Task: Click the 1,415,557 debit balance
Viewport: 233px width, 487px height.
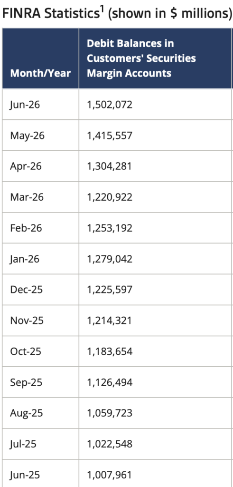Action: coord(110,136)
